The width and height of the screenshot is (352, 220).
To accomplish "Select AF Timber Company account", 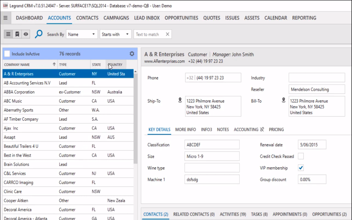I will (68, 119).
